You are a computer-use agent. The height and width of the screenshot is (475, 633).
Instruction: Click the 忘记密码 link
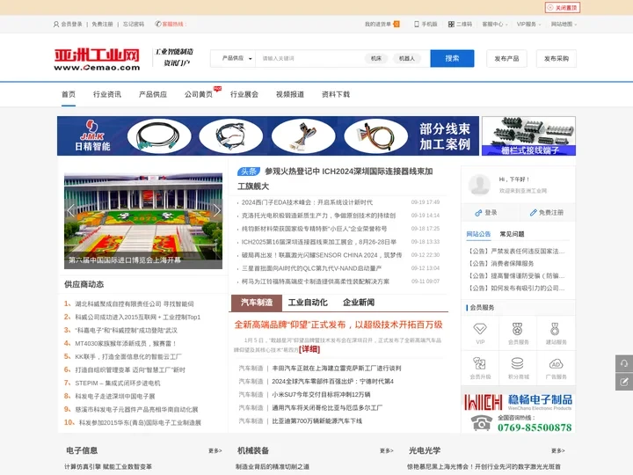[x=134, y=25]
